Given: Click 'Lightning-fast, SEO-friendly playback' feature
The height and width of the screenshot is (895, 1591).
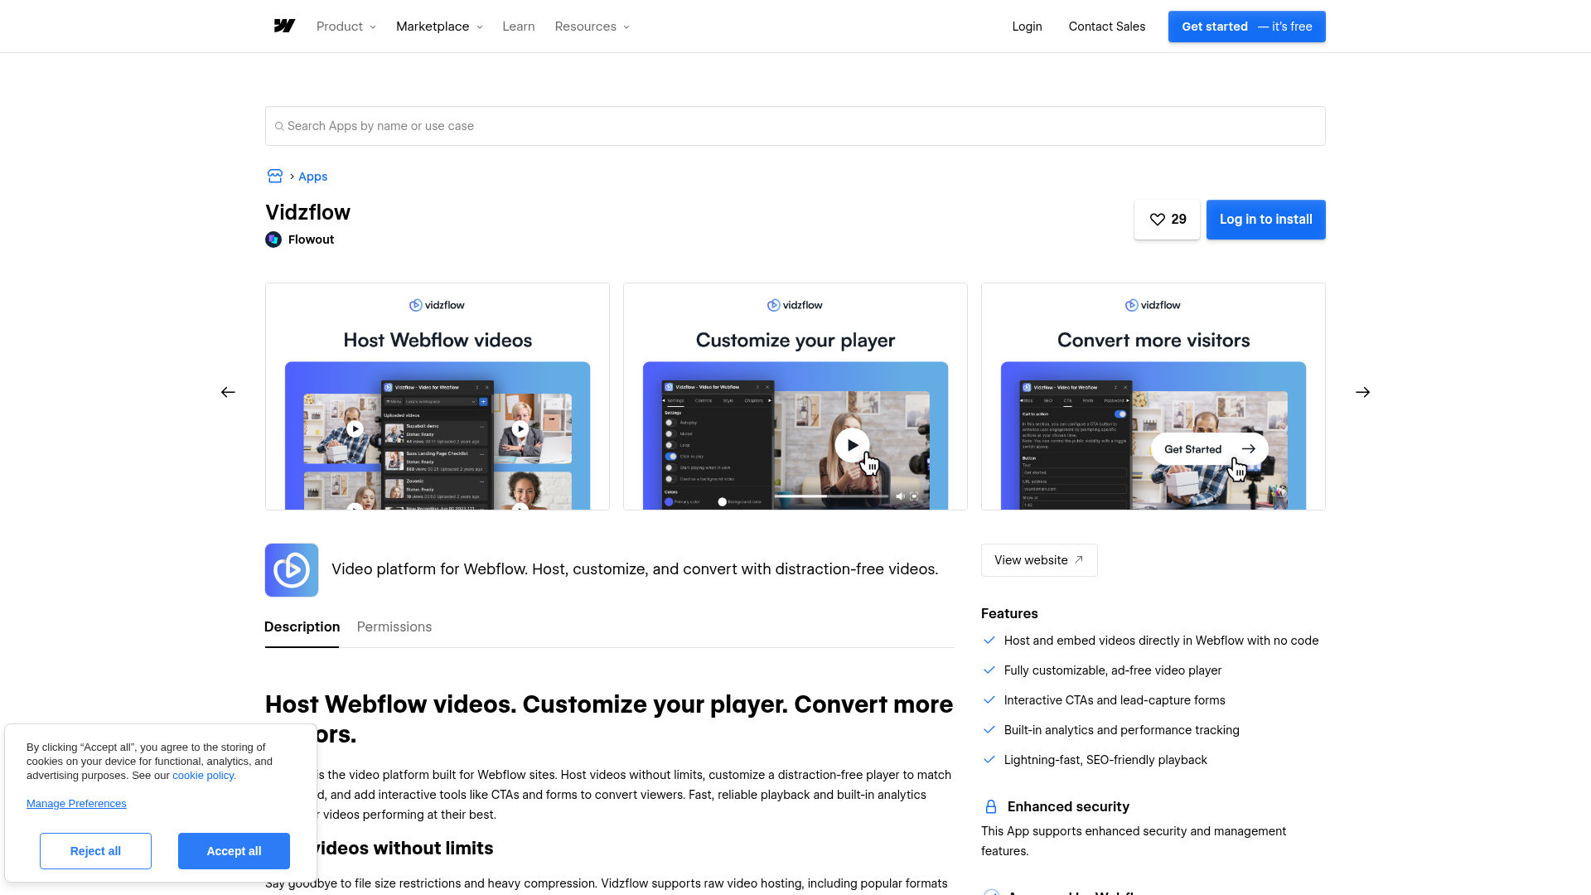Looking at the screenshot, I should tap(1105, 760).
